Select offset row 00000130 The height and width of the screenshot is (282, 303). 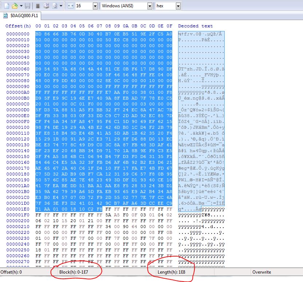point(18,145)
